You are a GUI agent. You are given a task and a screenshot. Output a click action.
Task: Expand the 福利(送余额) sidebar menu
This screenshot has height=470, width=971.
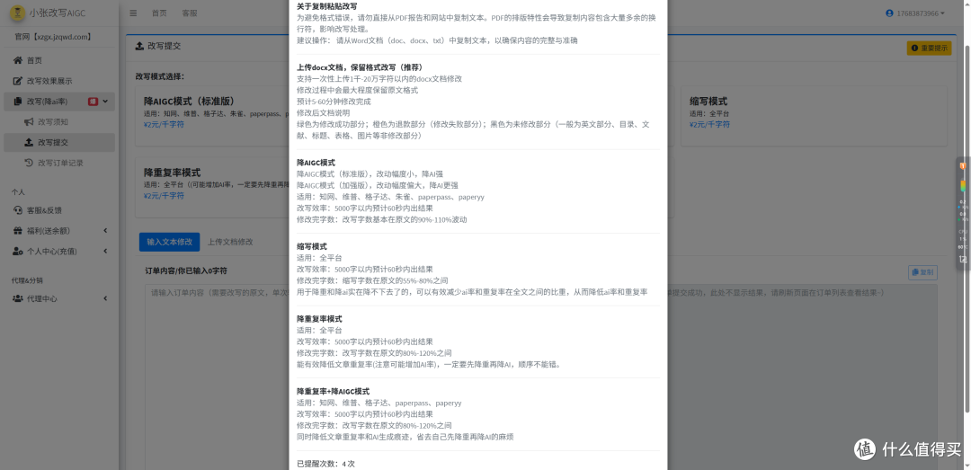58,230
